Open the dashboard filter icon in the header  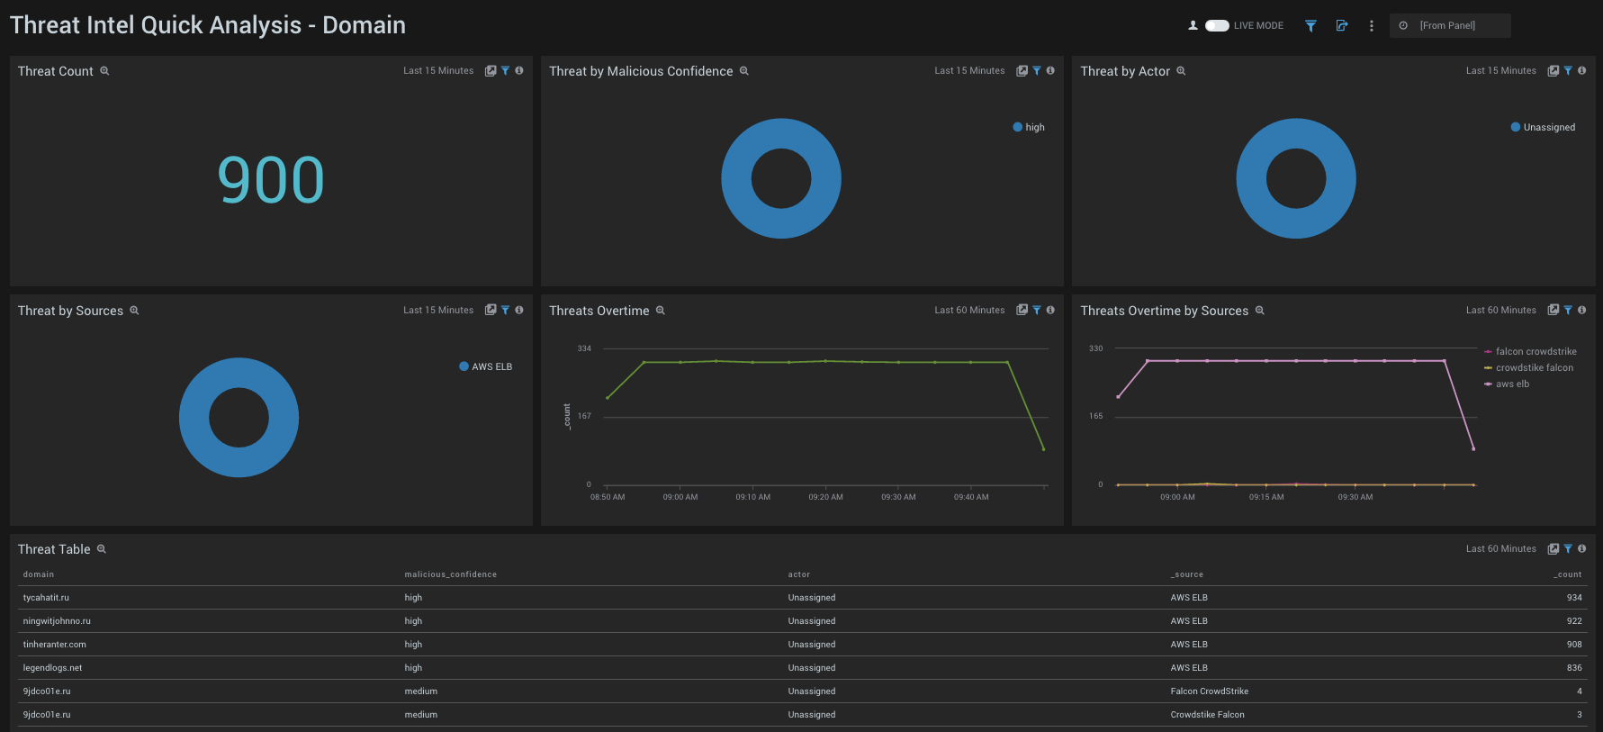tap(1310, 25)
